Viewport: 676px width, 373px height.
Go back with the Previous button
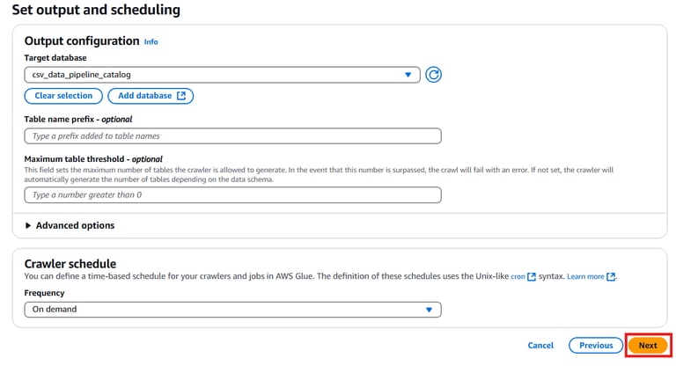[x=596, y=346]
